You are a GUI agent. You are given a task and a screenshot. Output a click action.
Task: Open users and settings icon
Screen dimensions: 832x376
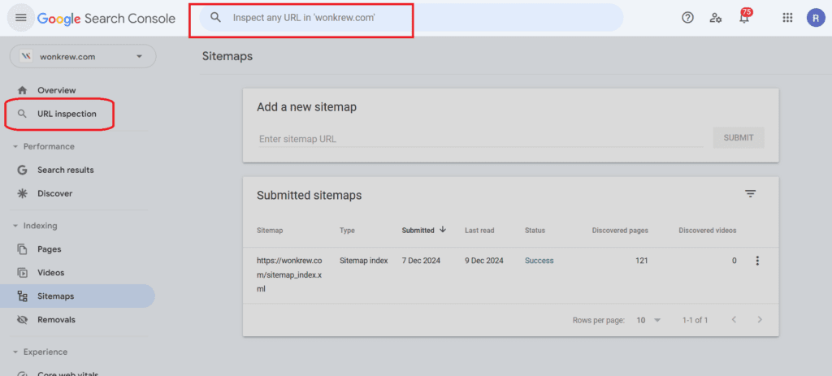716,18
